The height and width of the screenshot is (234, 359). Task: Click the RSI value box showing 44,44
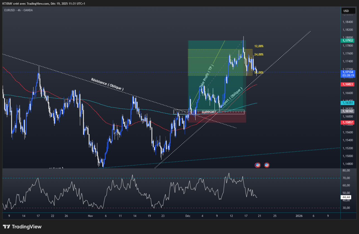347,197
